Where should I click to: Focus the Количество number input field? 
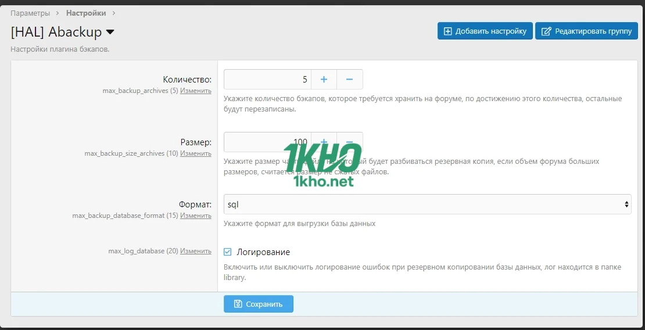coord(267,80)
